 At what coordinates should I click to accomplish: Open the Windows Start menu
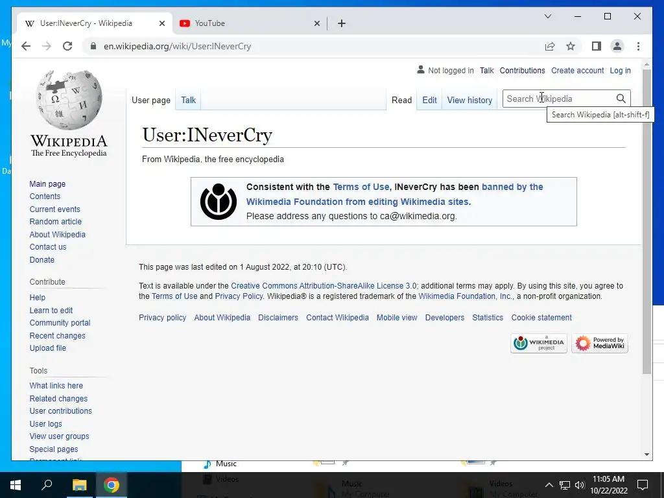pyautogui.click(x=16, y=485)
